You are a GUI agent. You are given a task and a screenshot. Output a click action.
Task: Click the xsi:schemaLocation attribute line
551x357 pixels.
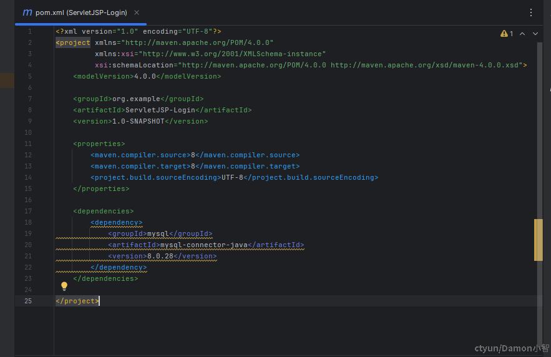(x=311, y=65)
